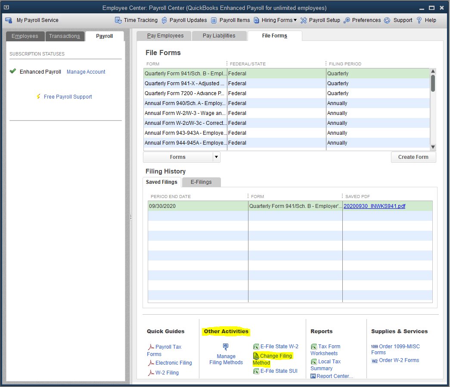The image size is (450, 387).
Task: Click the File Forms list scrollbar thumb
Action: 433,83
